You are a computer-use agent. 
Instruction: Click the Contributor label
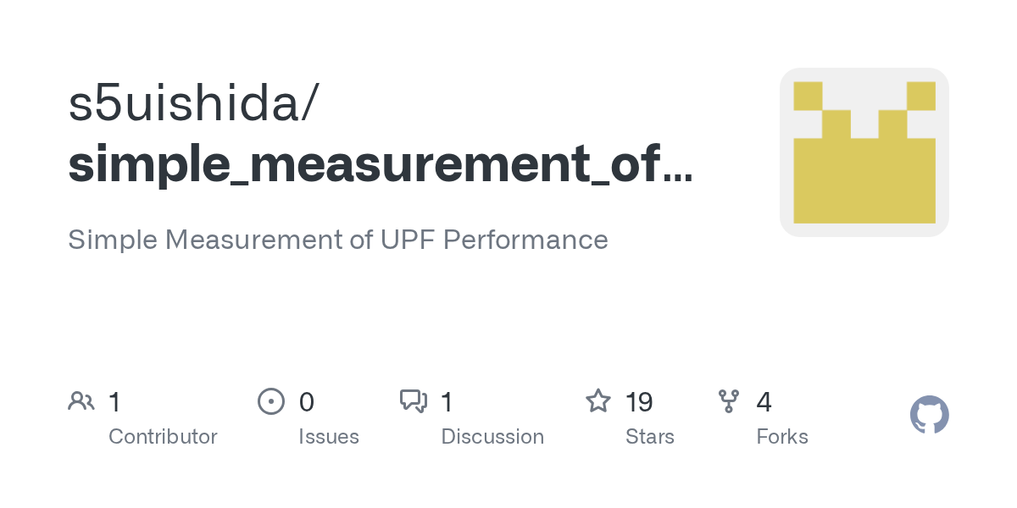[x=163, y=437]
